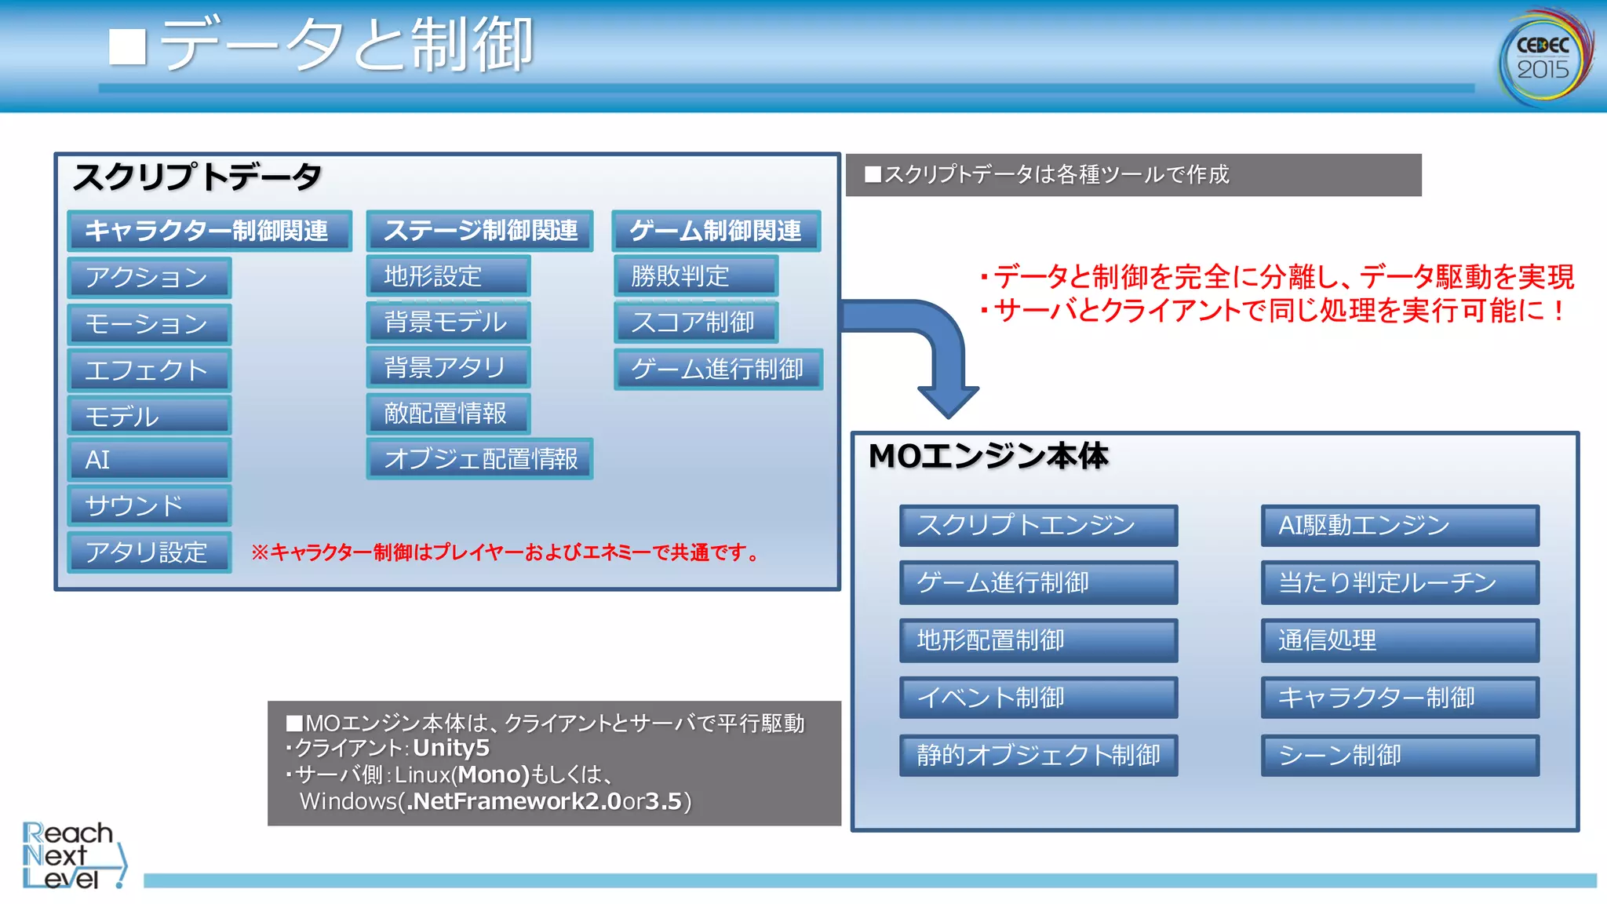Click the AI駆動エンジン box
Screen dimensions: 1607x904
(1400, 526)
